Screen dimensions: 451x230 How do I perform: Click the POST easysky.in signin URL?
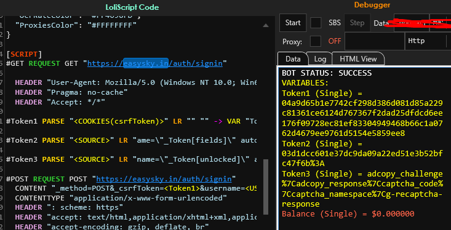[164, 179]
